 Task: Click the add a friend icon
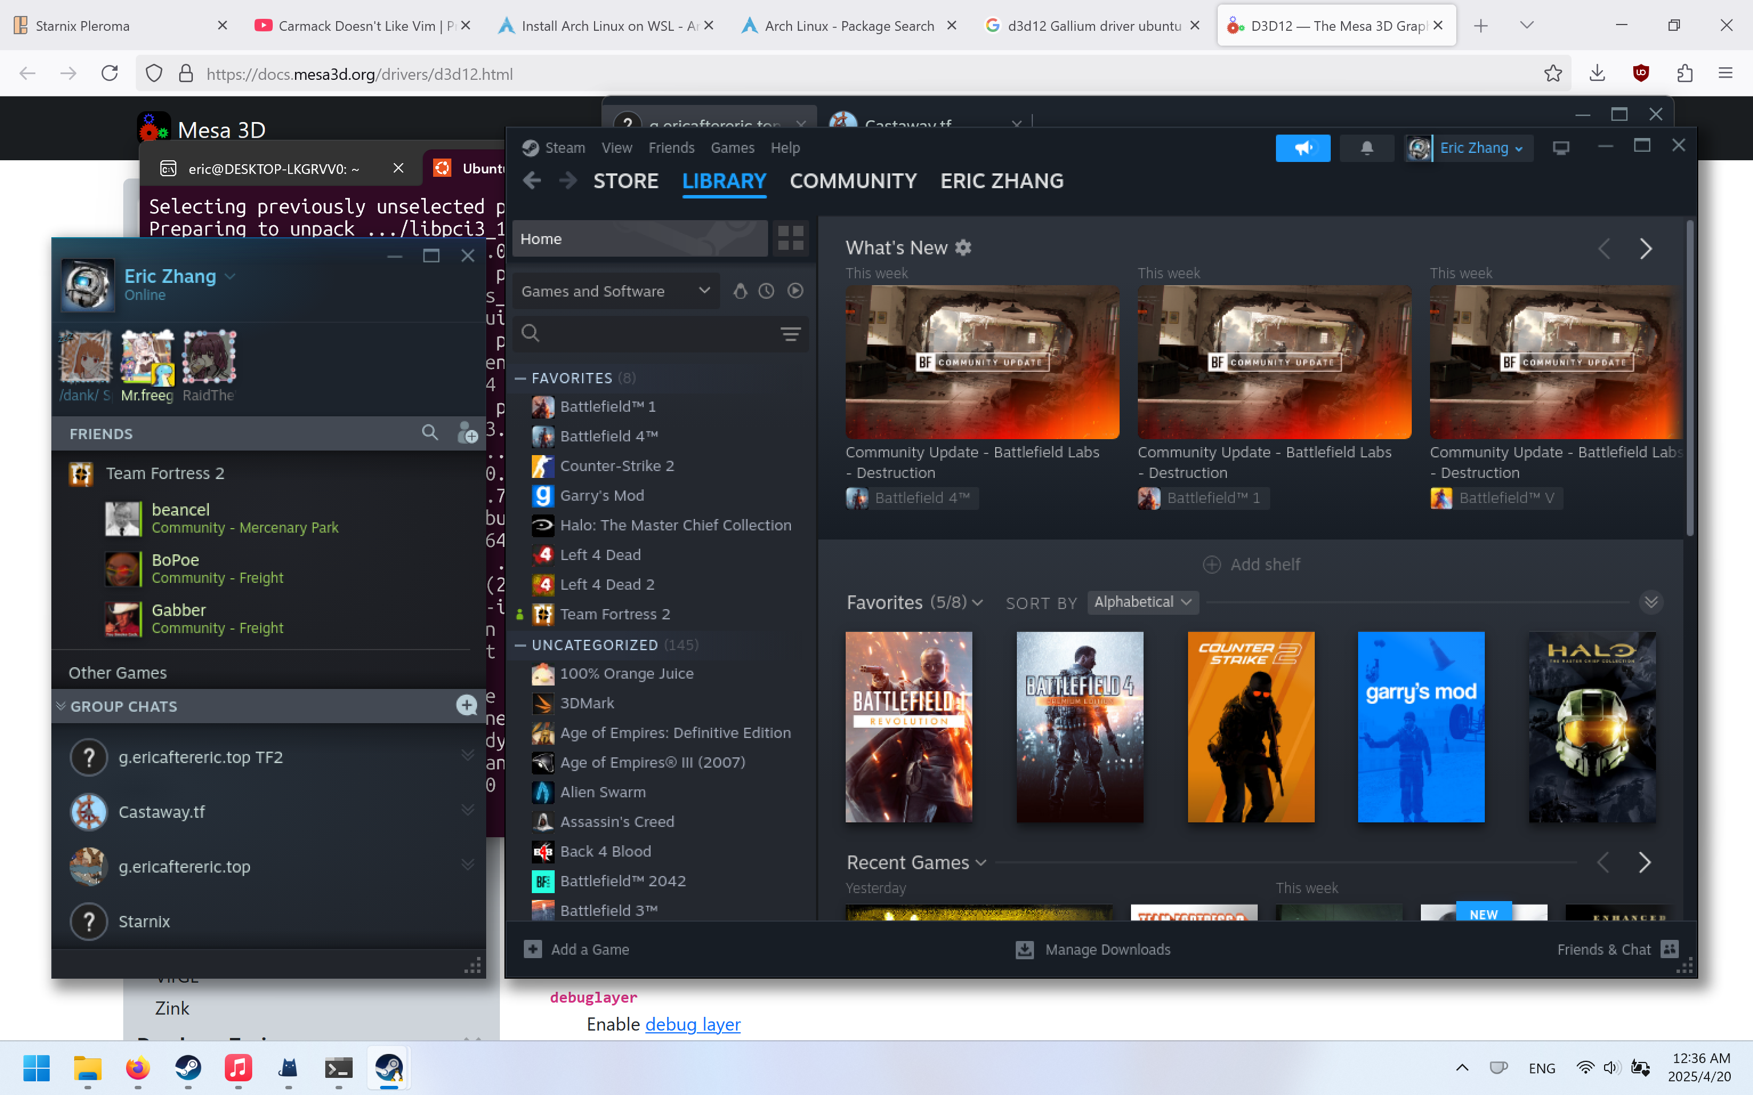(468, 433)
